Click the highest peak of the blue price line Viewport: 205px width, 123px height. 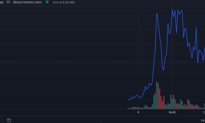click(x=172, y=9)
